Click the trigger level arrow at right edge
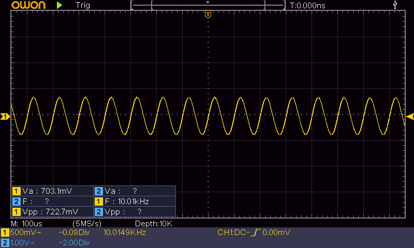 coord(410,116)
